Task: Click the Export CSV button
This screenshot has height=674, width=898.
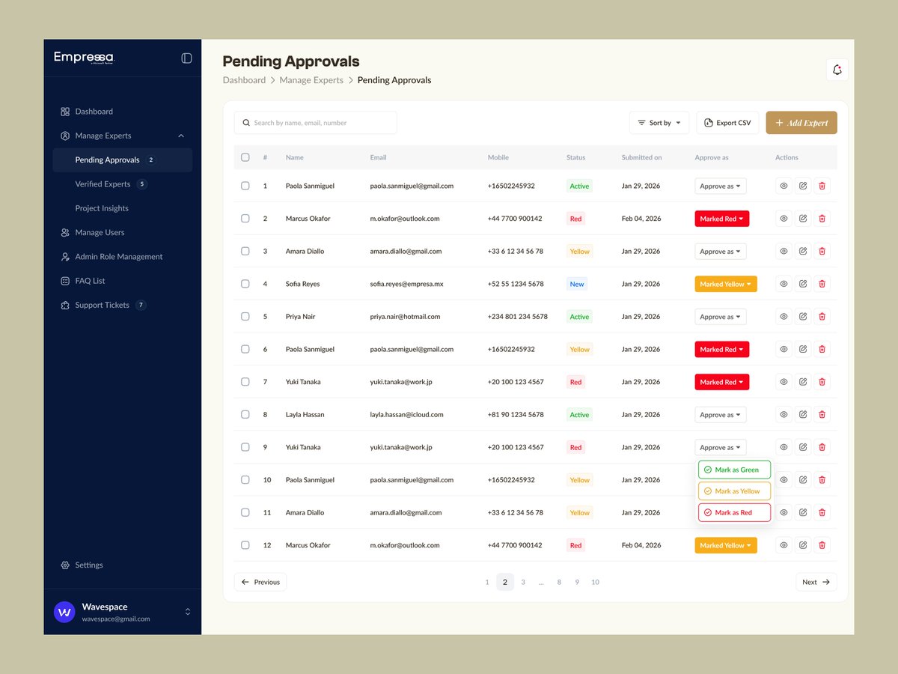Action: 727,122
